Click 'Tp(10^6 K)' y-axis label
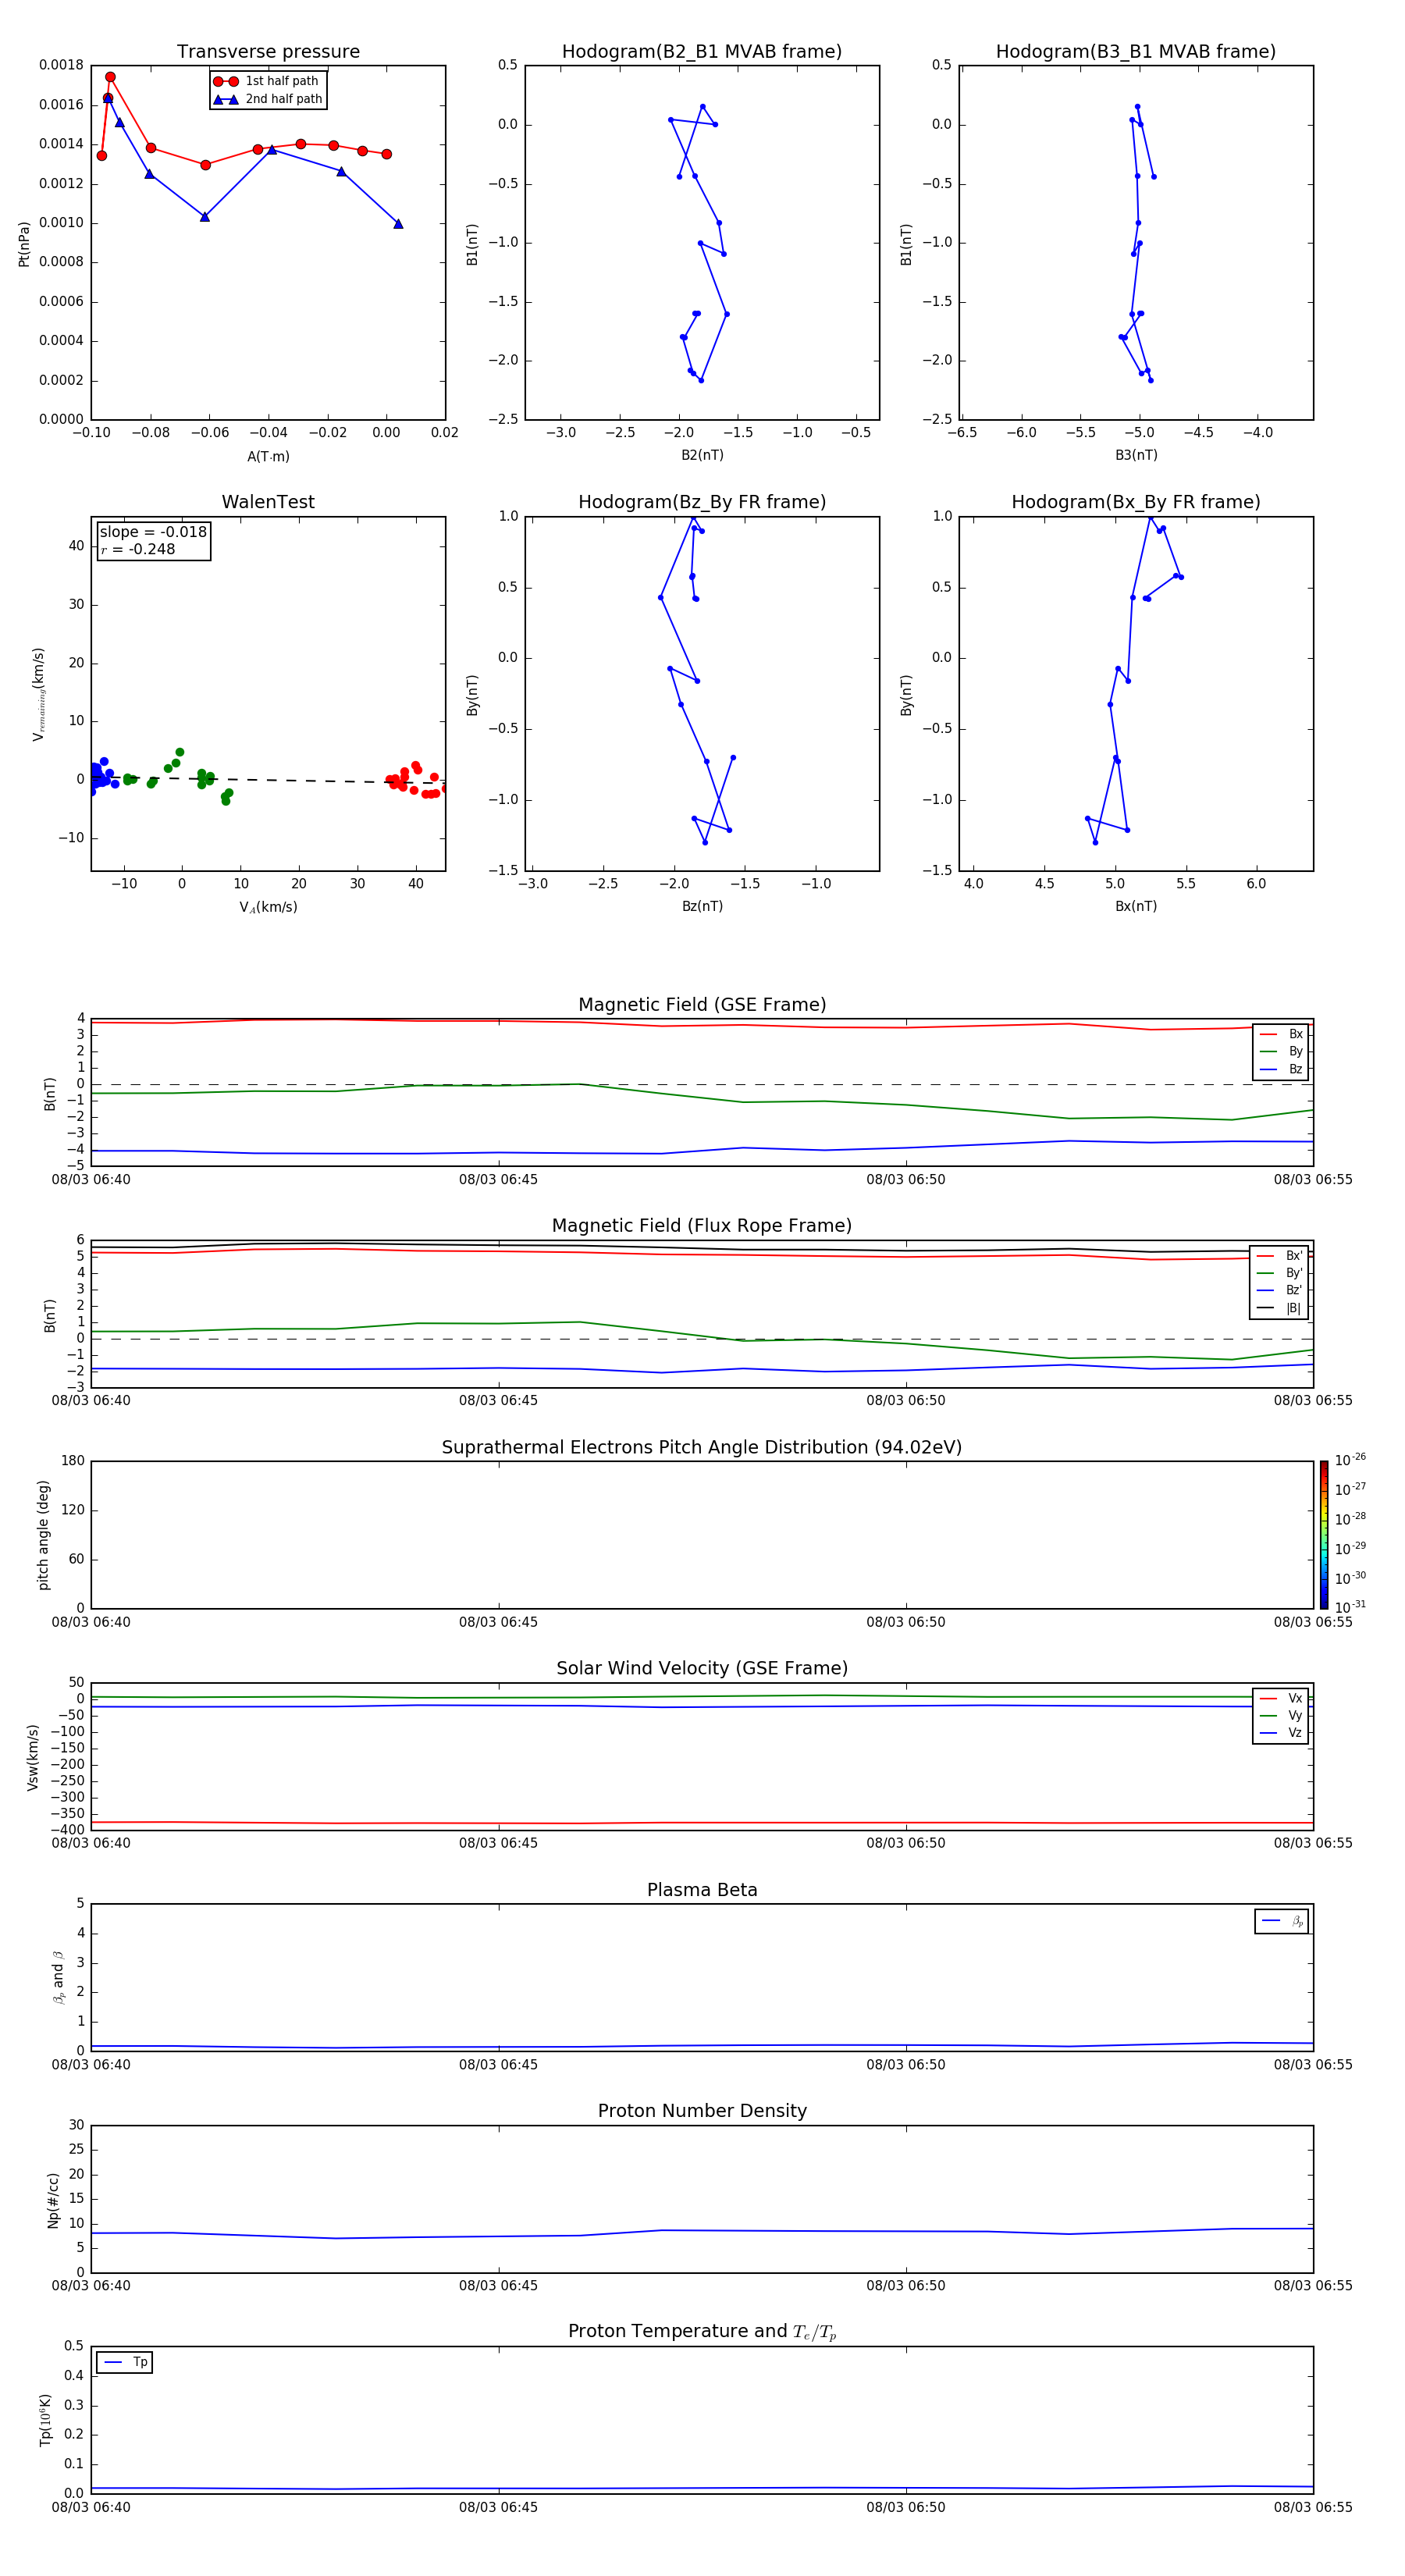This screenshot has height=2576, width=1405. click(45, 2420)
